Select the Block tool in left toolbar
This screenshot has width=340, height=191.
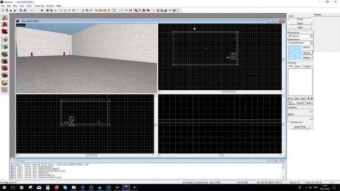pyautogui.click(x=4, y=47)
